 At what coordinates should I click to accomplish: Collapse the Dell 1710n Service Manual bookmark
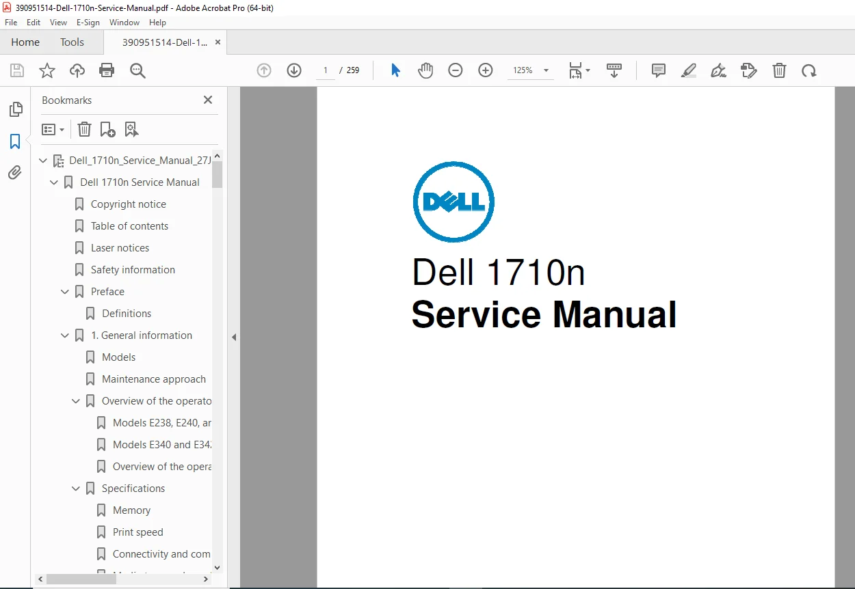click(x=55, y=182)
